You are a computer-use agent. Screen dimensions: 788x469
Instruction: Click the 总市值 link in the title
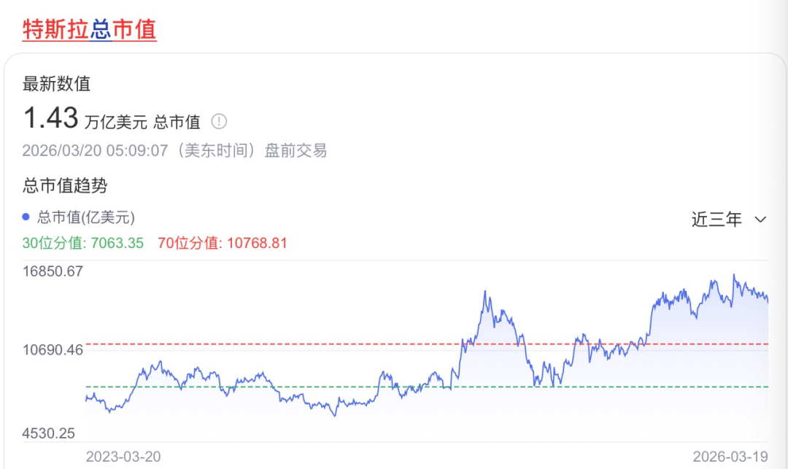[x=123, y=30]
